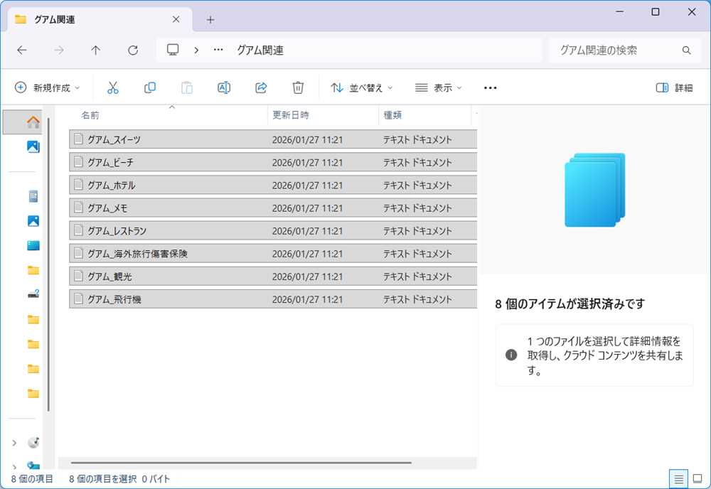711x489 pixels.
Task: Click the Refresh icon in the address bar
Action: (x=132, y=50)
